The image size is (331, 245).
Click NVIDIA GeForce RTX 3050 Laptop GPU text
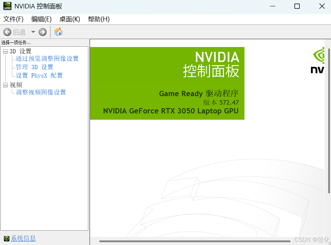tap(171, 111)
